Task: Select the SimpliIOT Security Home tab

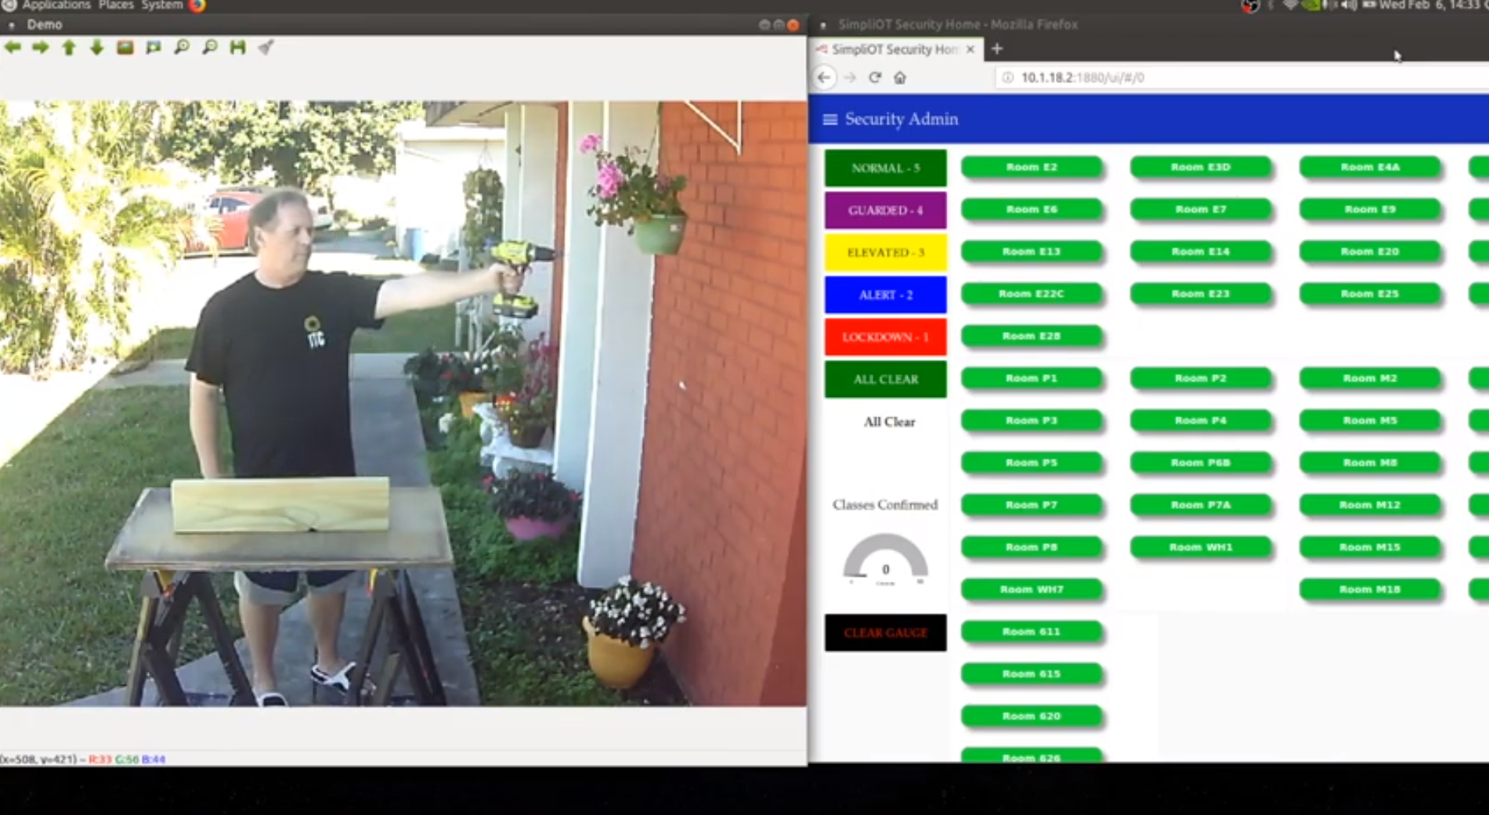Action: point(893,49)
